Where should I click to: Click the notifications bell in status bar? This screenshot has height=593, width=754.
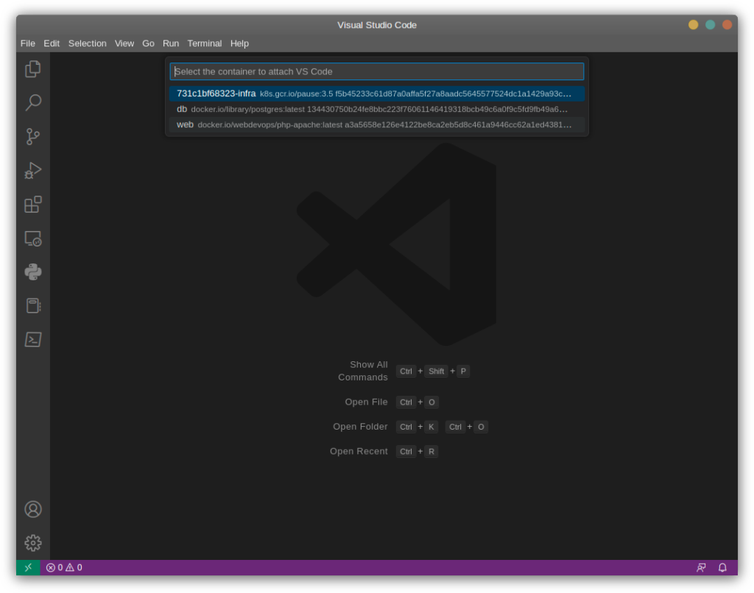point(722,567)
